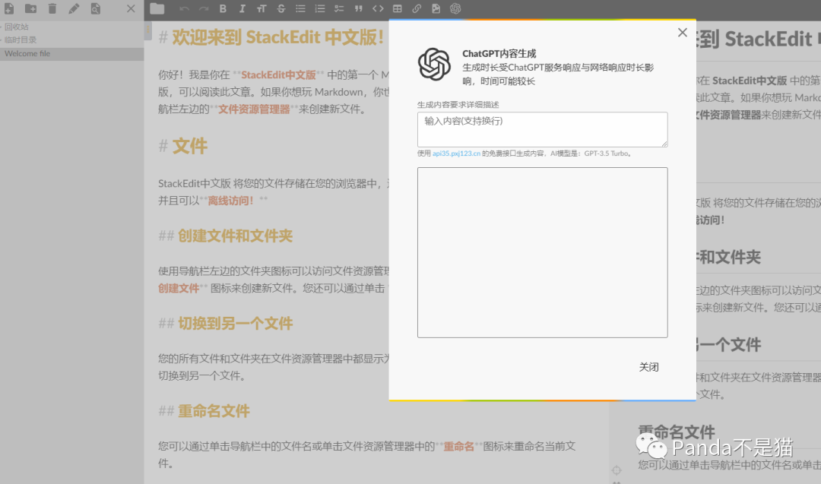821x484 pixels.
Task: Click the ChatGPT内容生成 dialog title
Action: pos(499,53)
